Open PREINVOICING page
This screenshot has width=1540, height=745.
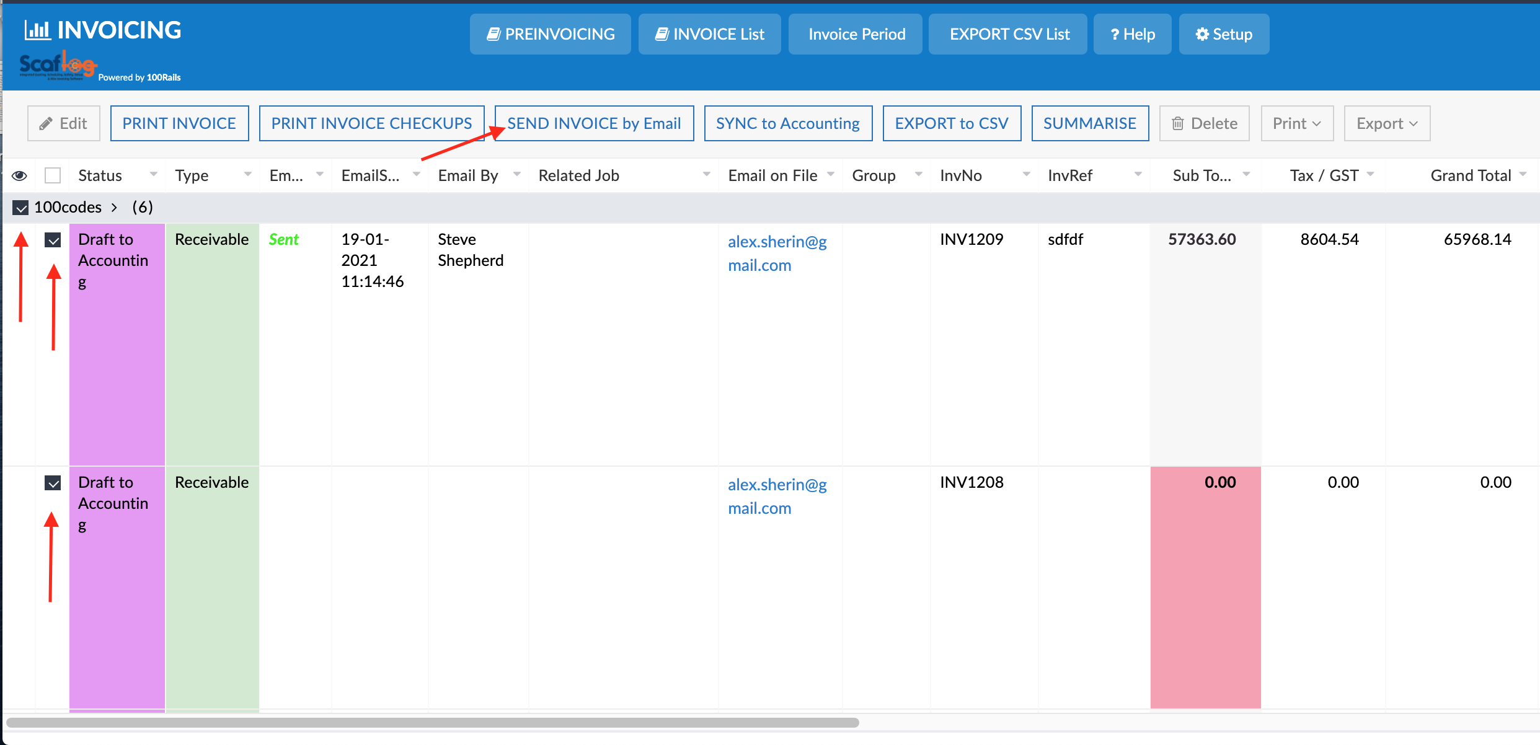550,34
